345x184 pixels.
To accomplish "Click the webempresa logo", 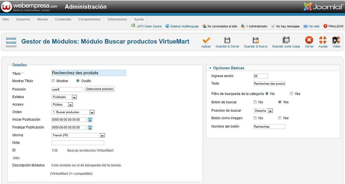I will (29, 7).
